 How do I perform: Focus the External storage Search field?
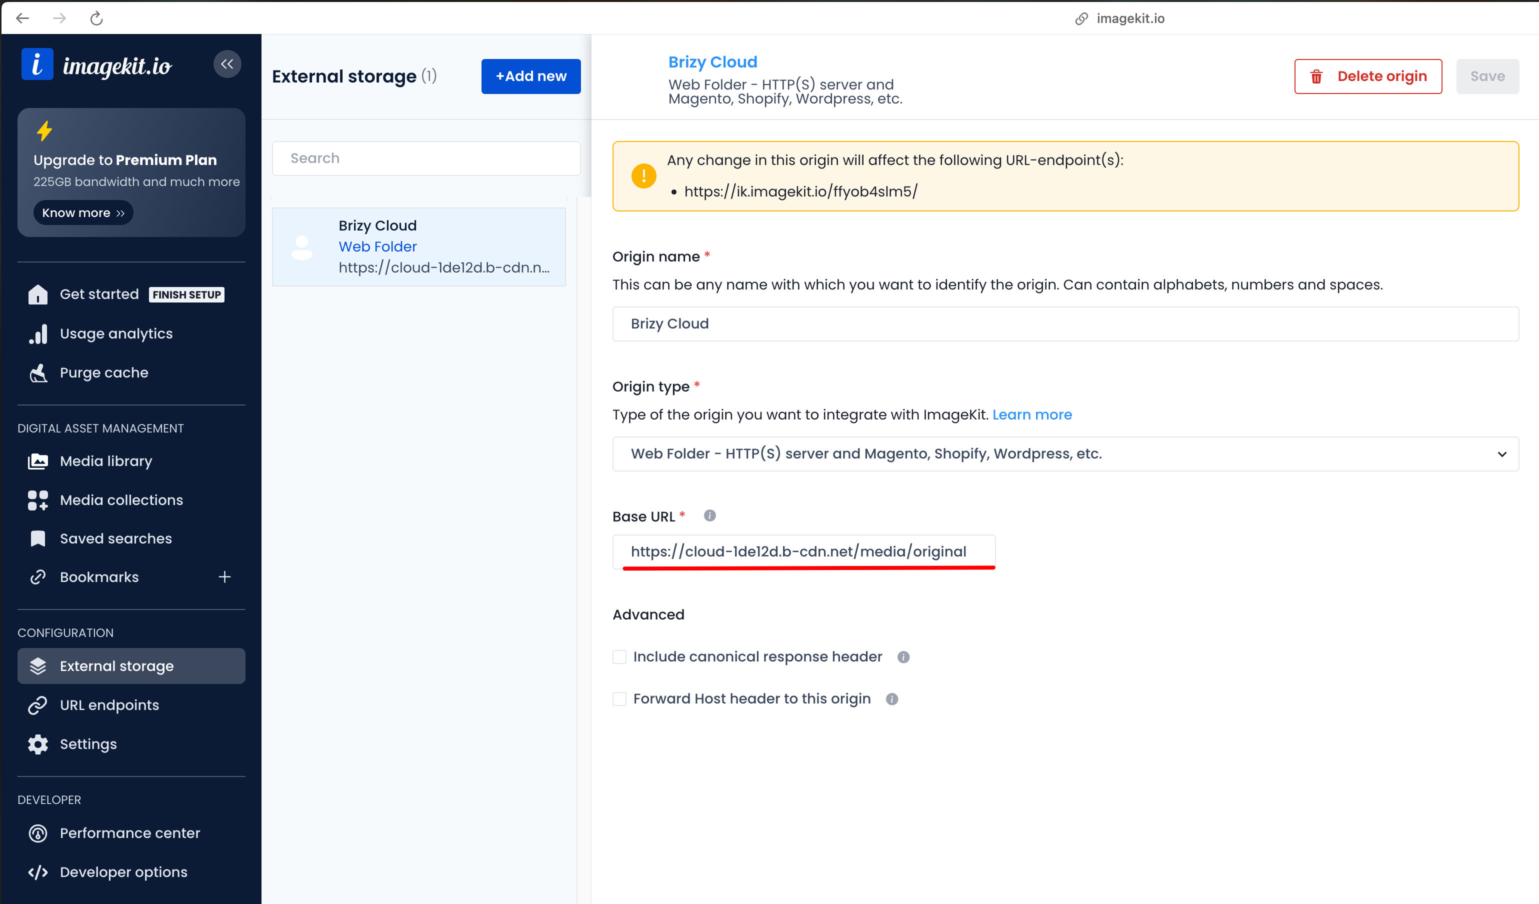[426, 159]
